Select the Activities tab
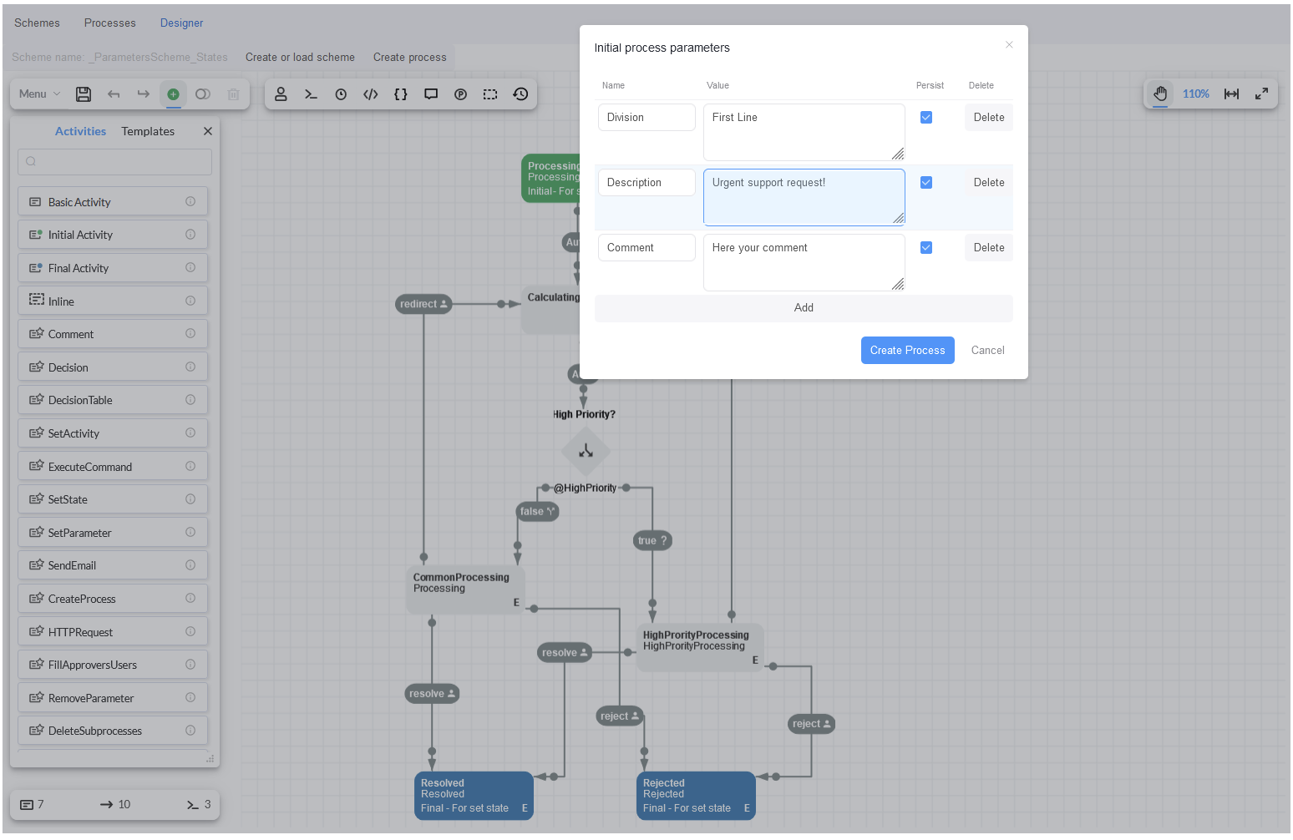Image resolution: width=1293 pixels, height=840 pixels. click(x=80, y=131)
